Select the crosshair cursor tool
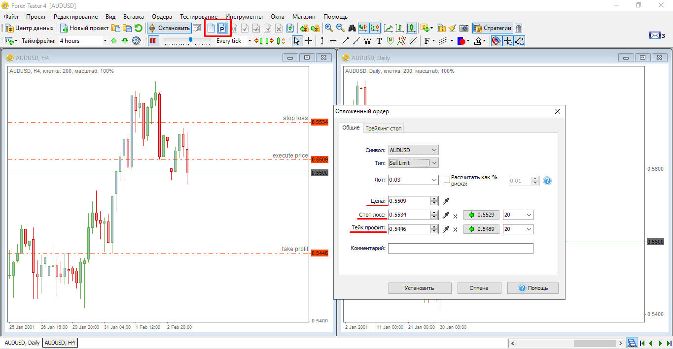The width and height of the screenshot is (673, 349). (309, 41)
